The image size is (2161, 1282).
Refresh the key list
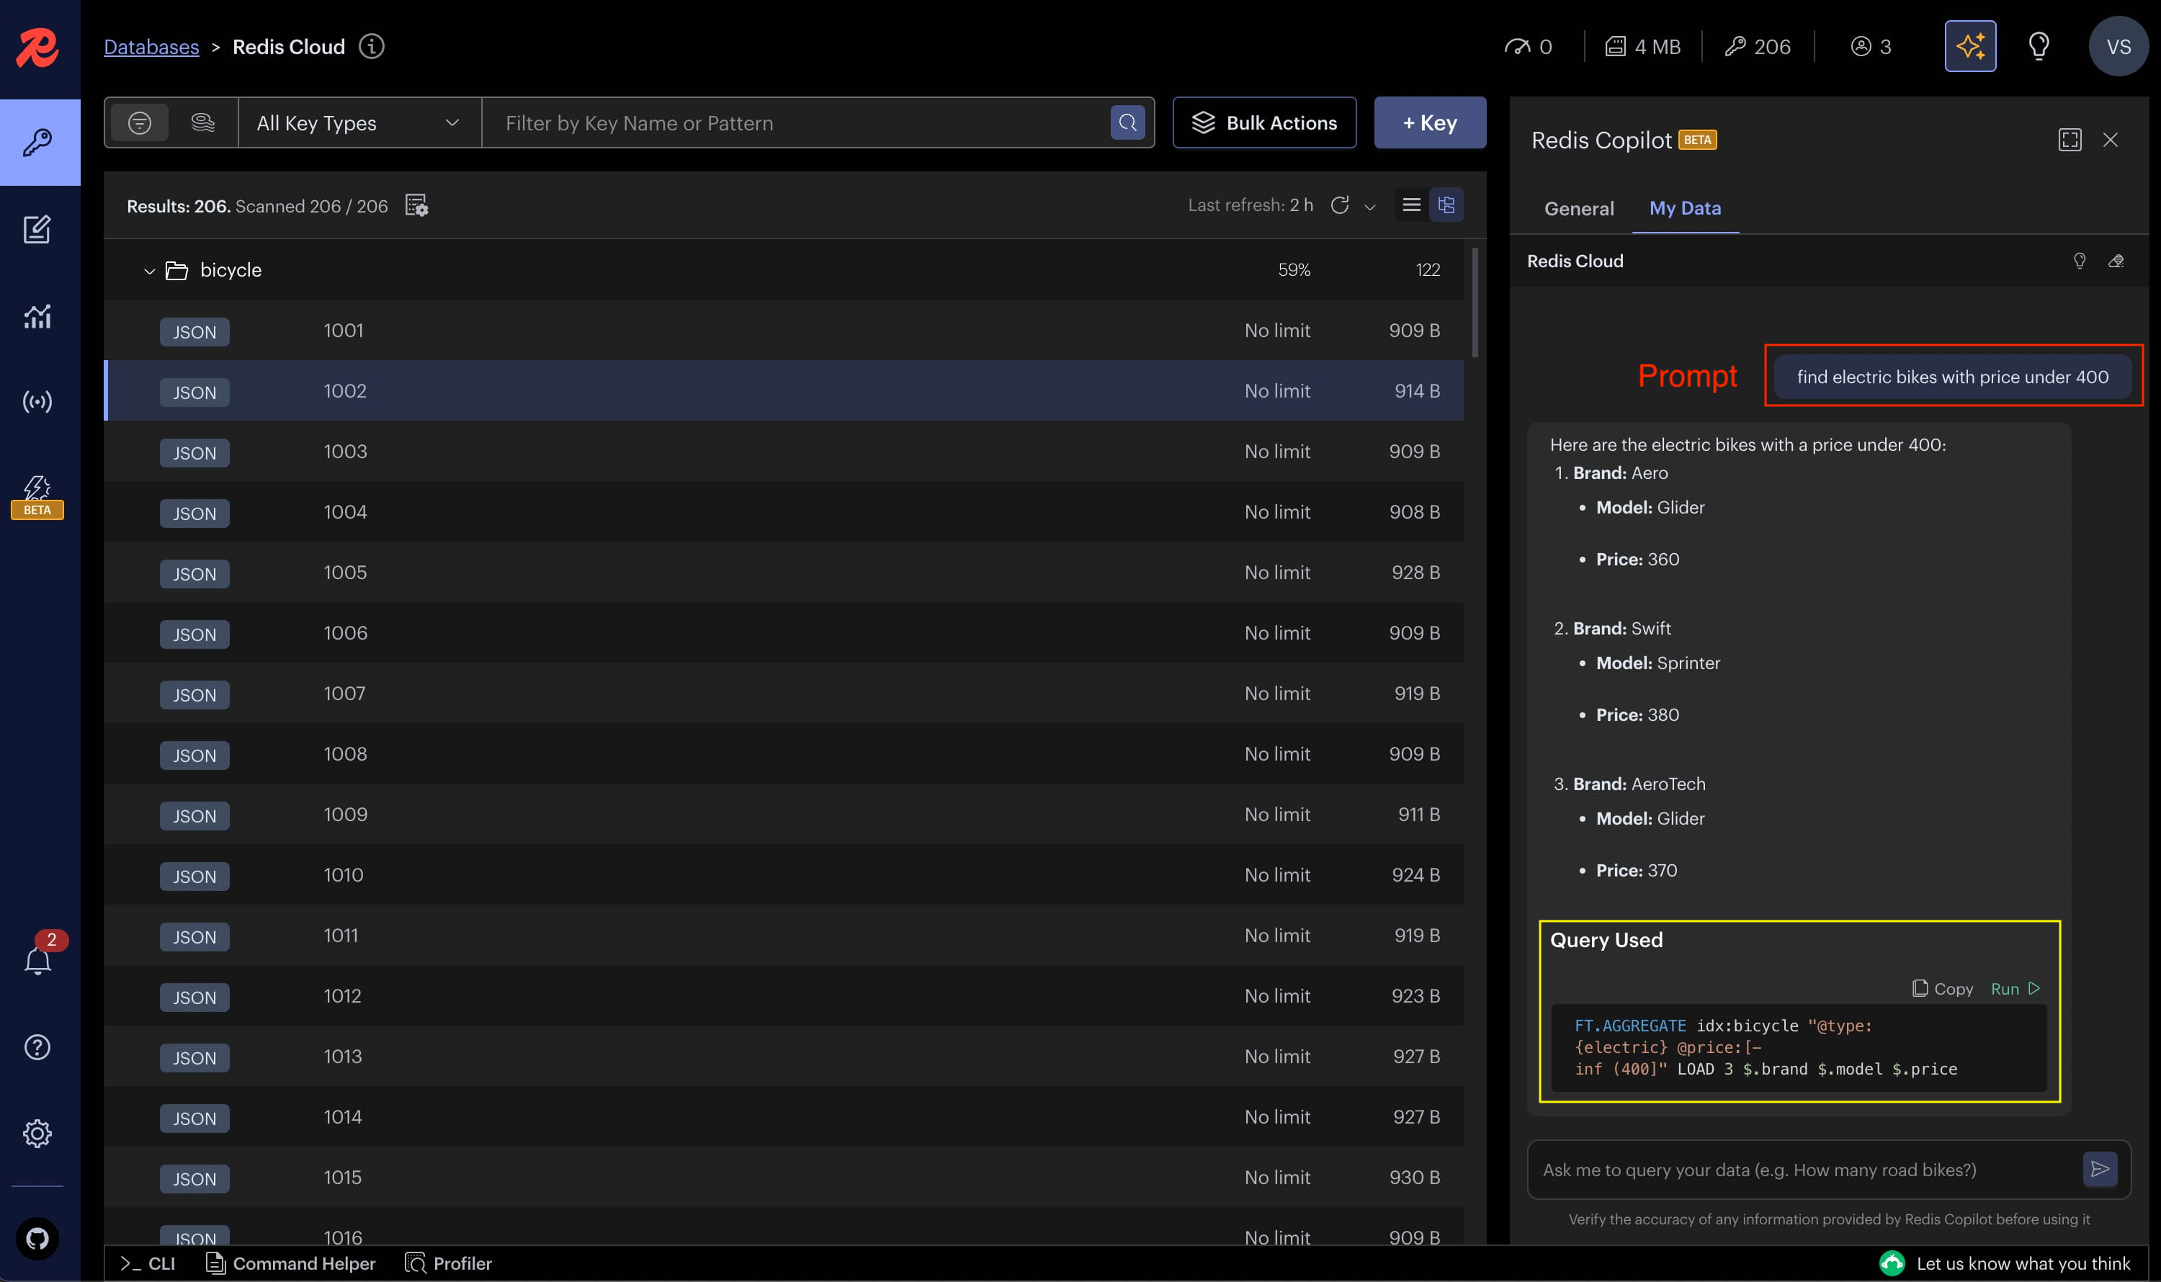tap(1339, 205)
